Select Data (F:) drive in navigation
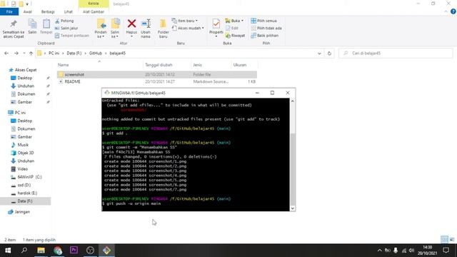 pyautogui.click(x=25, y=201)
